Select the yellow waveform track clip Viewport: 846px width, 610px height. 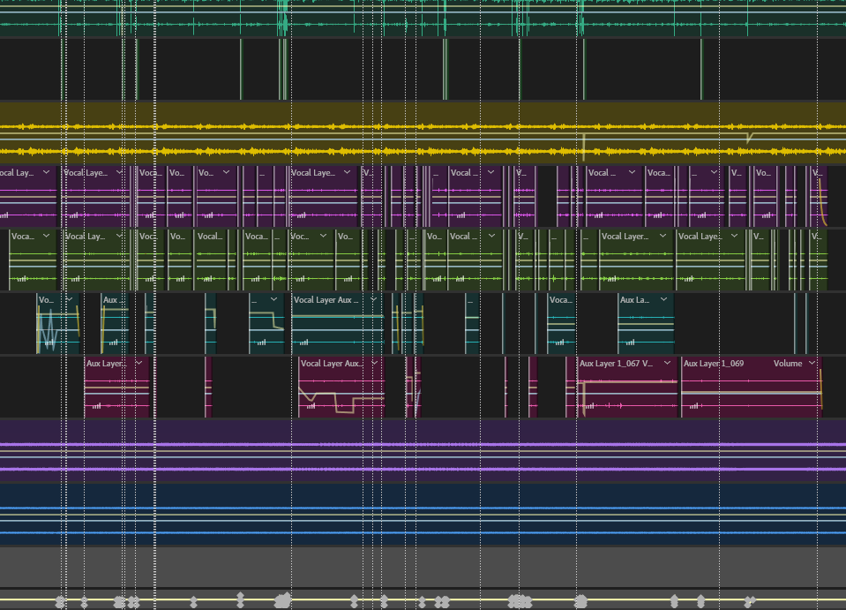pyautogui.click(x=423, y=132)
